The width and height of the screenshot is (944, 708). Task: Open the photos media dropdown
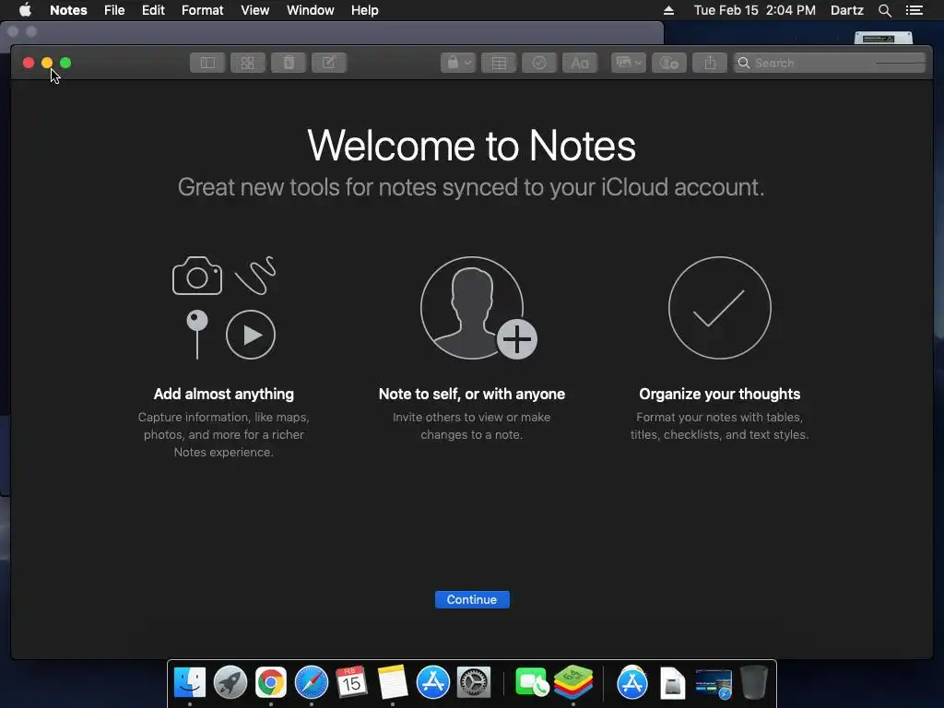coord(629,64)
